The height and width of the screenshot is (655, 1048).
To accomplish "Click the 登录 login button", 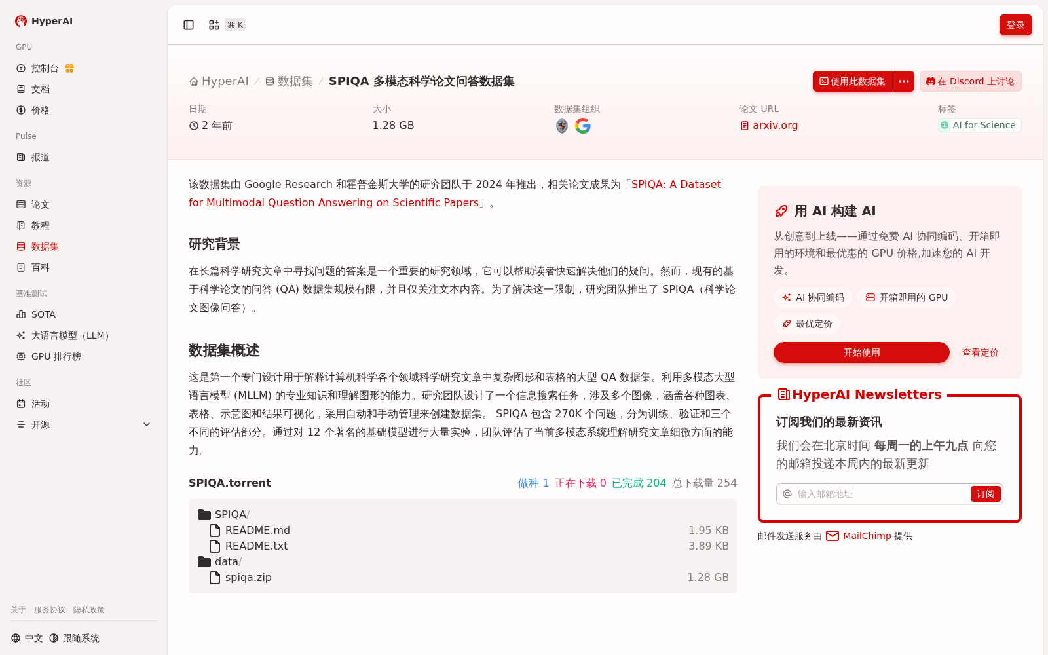I will click(x=1015, y=25).
